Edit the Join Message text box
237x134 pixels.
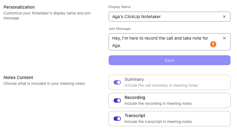coord(169,42)
